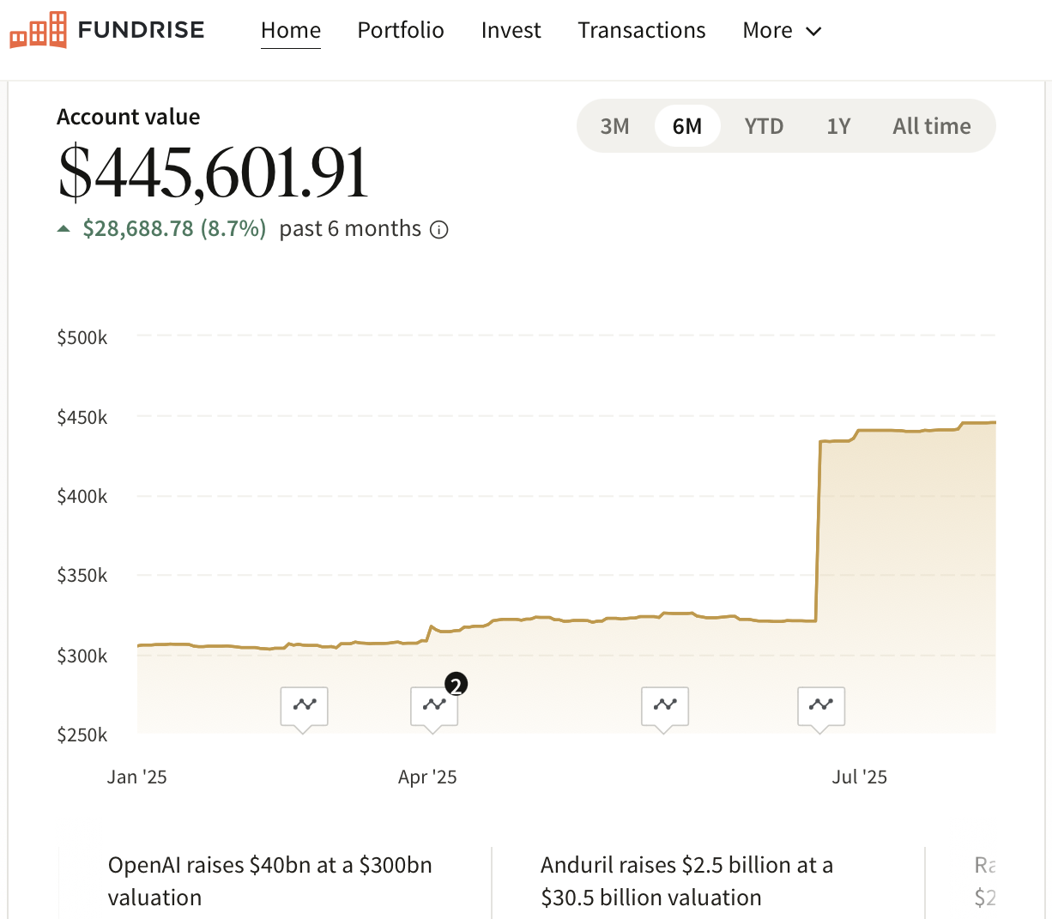Viewport: 1052px width, 919px height.
Task: Open the Invest page
Action: point(511,30)
